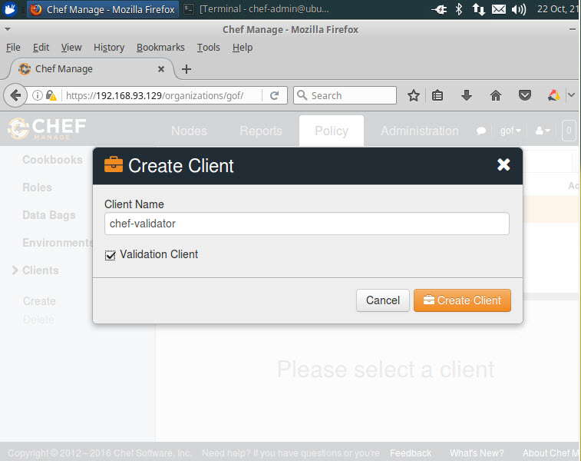Click the Delete action in sidebar
This screenshot has width=581, height=461.
(38, 320)
